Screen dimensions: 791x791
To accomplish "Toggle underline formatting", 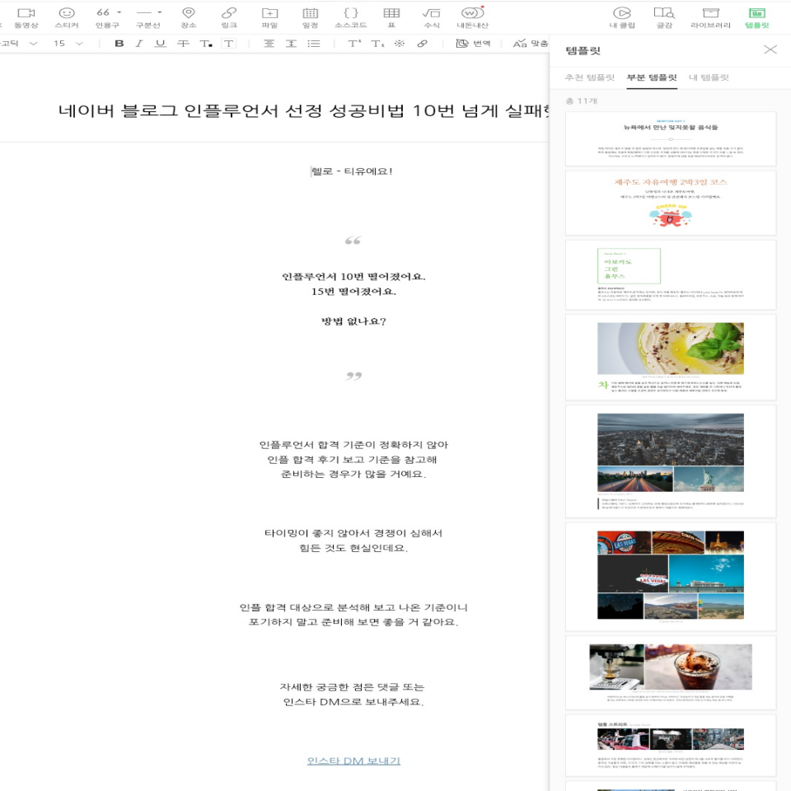I will coord(161,44).
